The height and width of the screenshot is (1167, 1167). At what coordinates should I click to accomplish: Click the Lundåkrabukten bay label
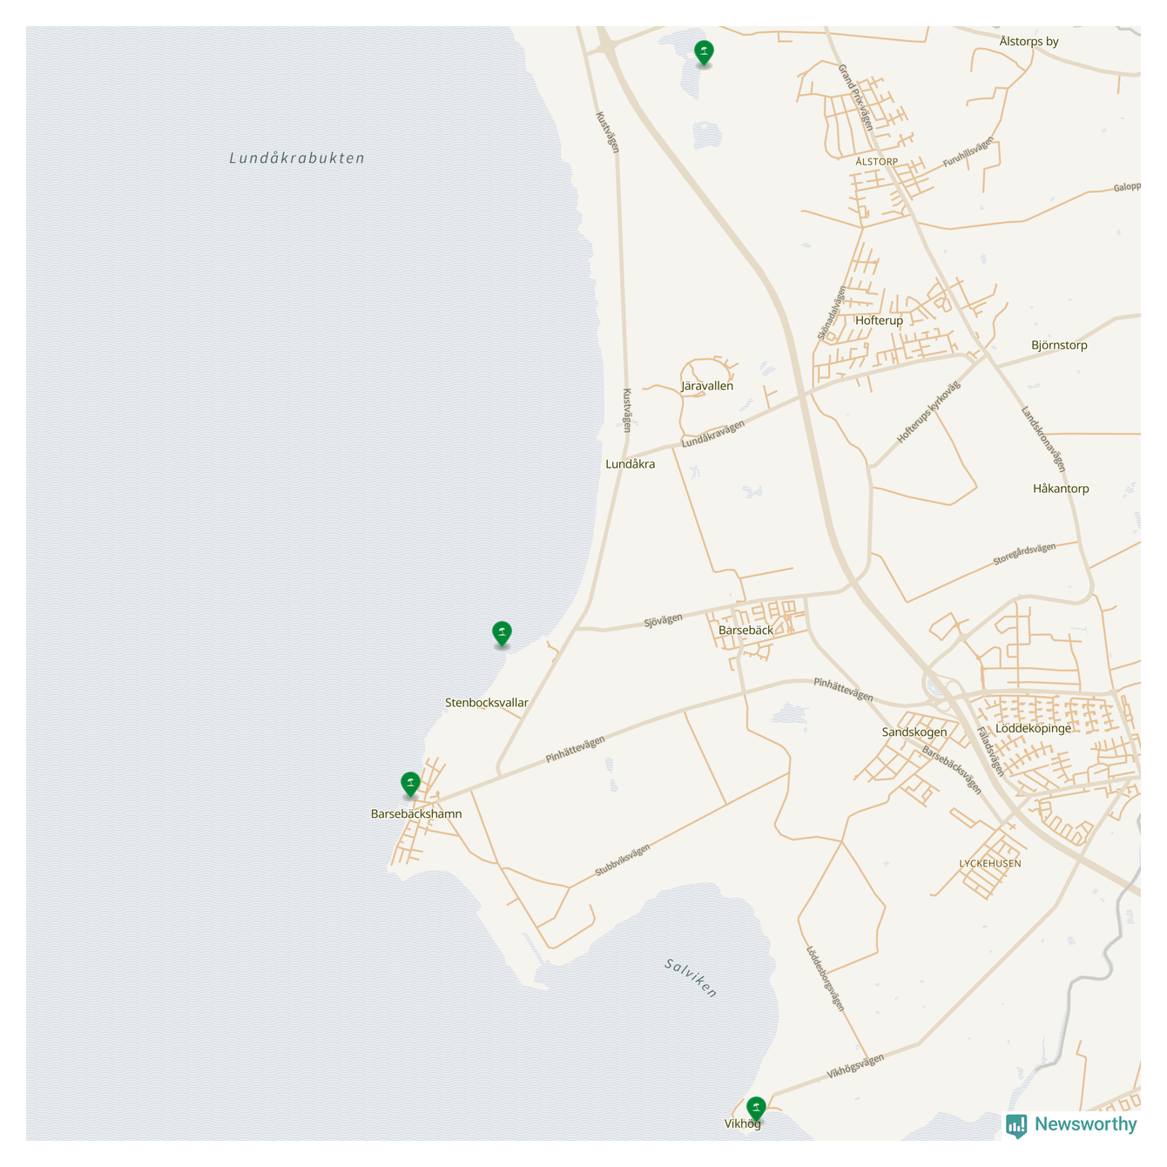coord(297,159)
